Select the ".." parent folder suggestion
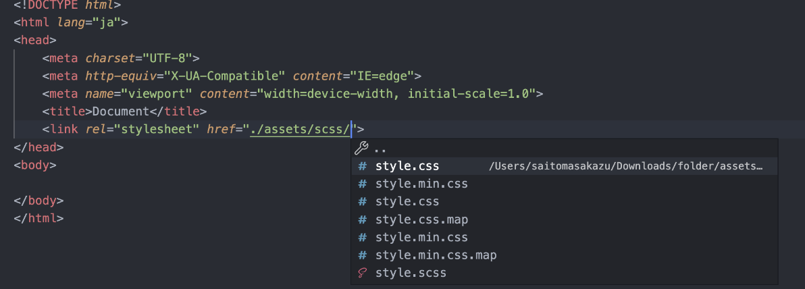The width and height of the screenshot is (805, 289). tap(380, 149)
